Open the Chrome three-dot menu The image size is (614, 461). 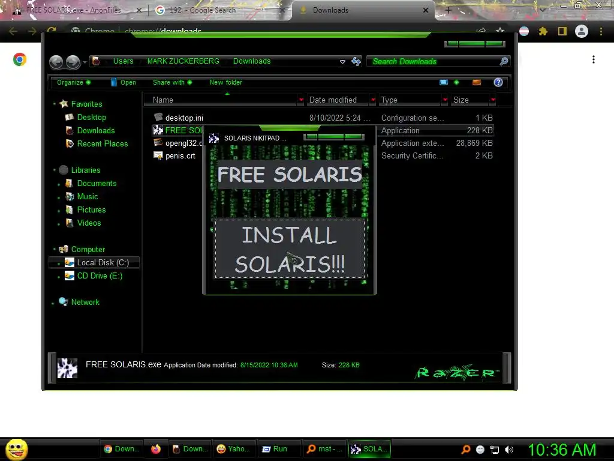click(x=601, y=31)
